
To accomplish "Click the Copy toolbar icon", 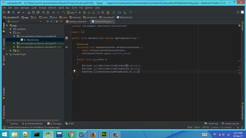I will point(33,13).
